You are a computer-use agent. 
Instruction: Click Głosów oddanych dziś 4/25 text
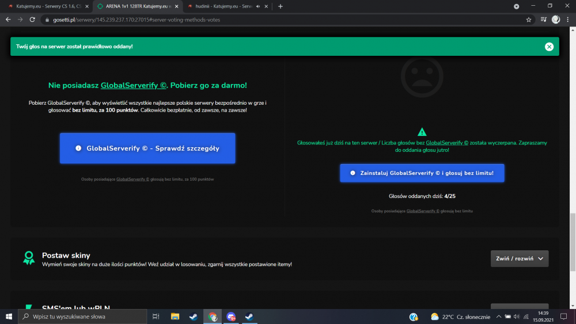coord(422,196)
